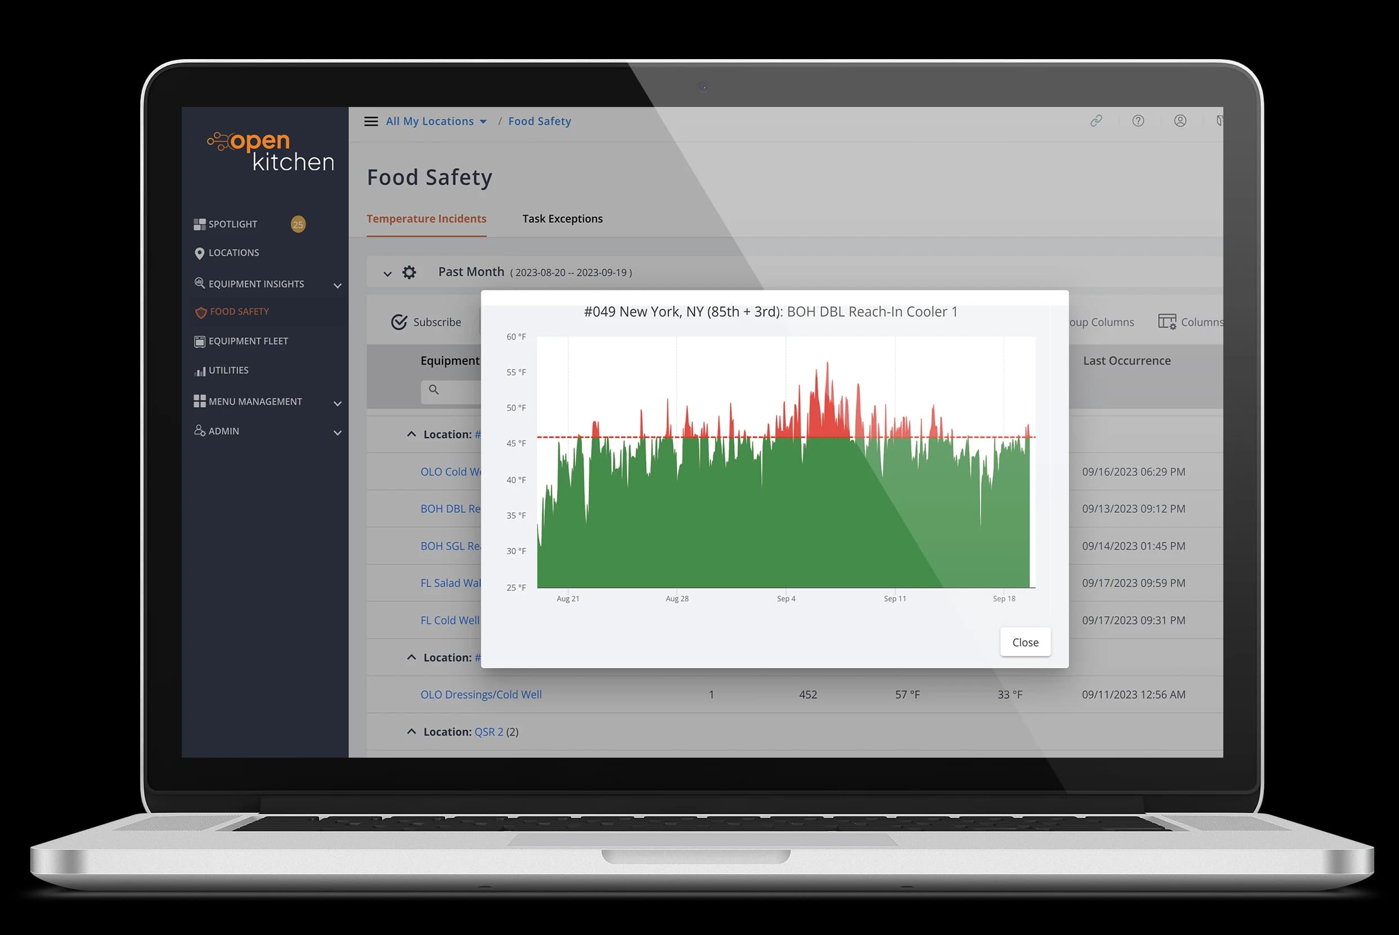
Task: Click the Admin user icon
Action: 200,431
